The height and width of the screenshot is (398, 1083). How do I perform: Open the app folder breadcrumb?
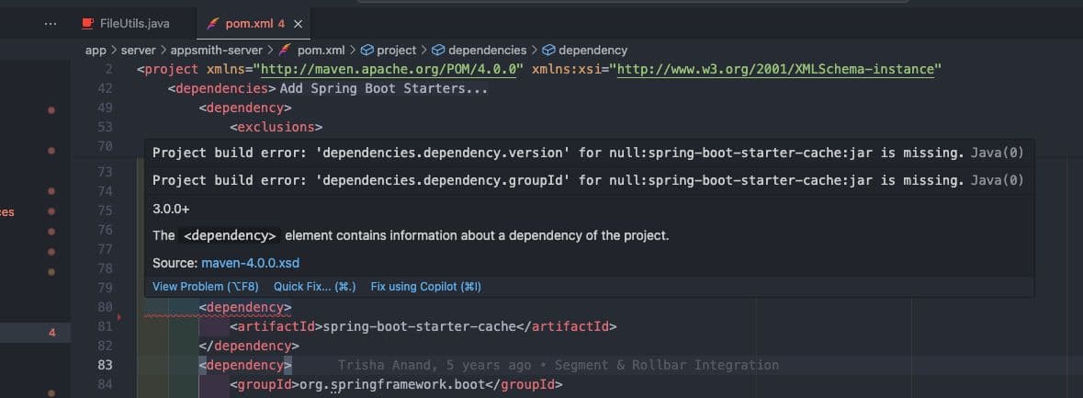96,50
